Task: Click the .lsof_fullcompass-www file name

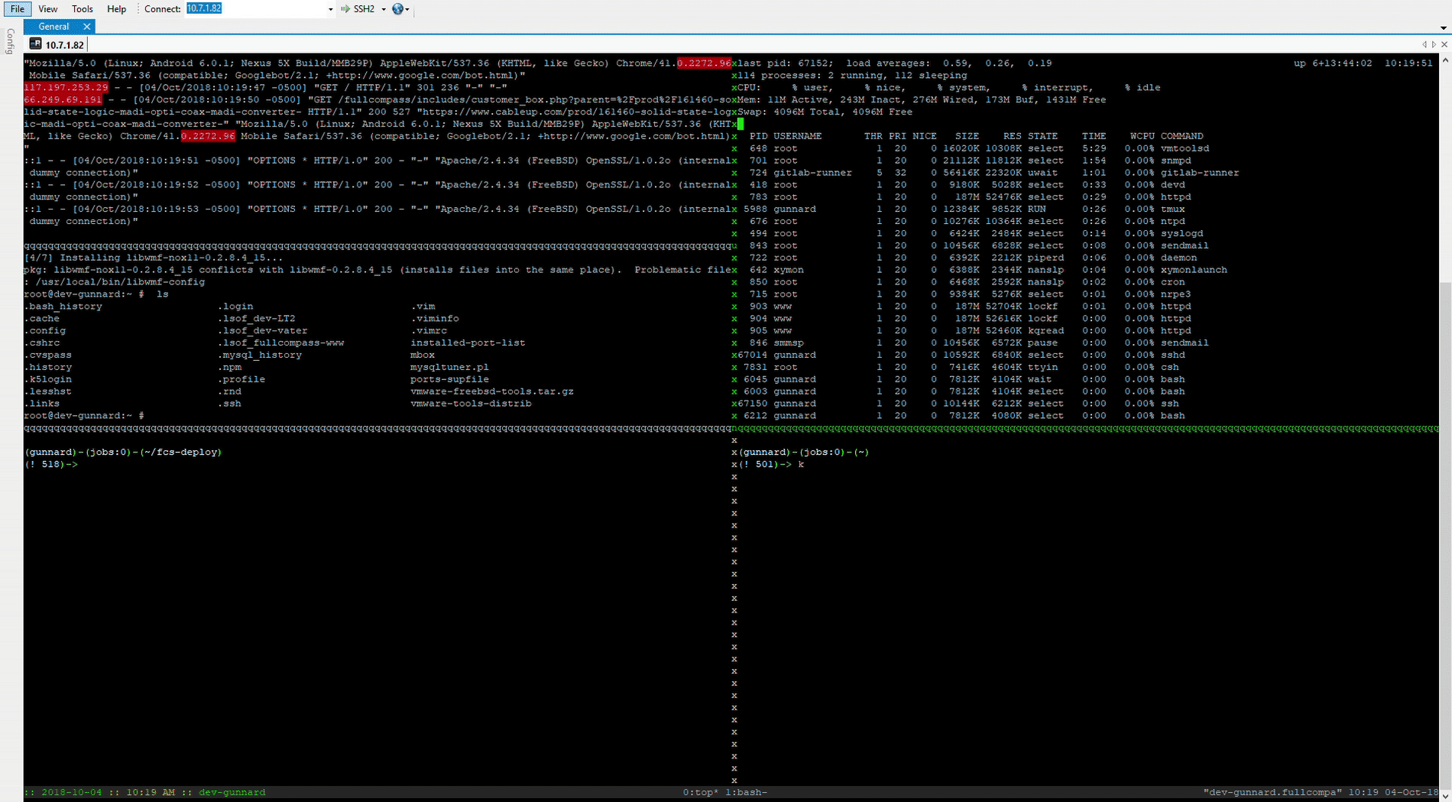Action: click(x=280, y=343)
